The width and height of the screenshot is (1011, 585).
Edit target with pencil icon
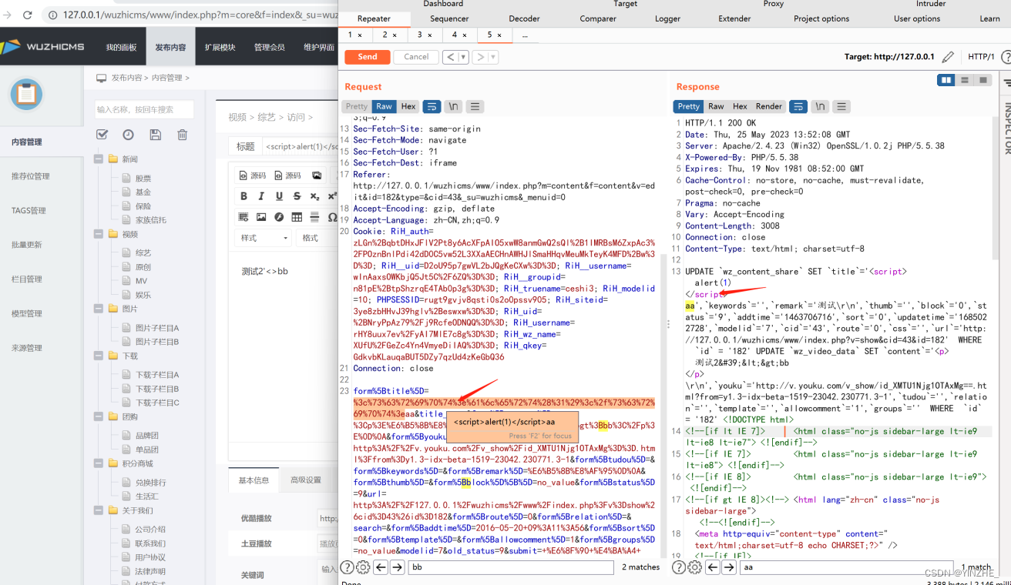pyautogui.click(x=948, y=57)
